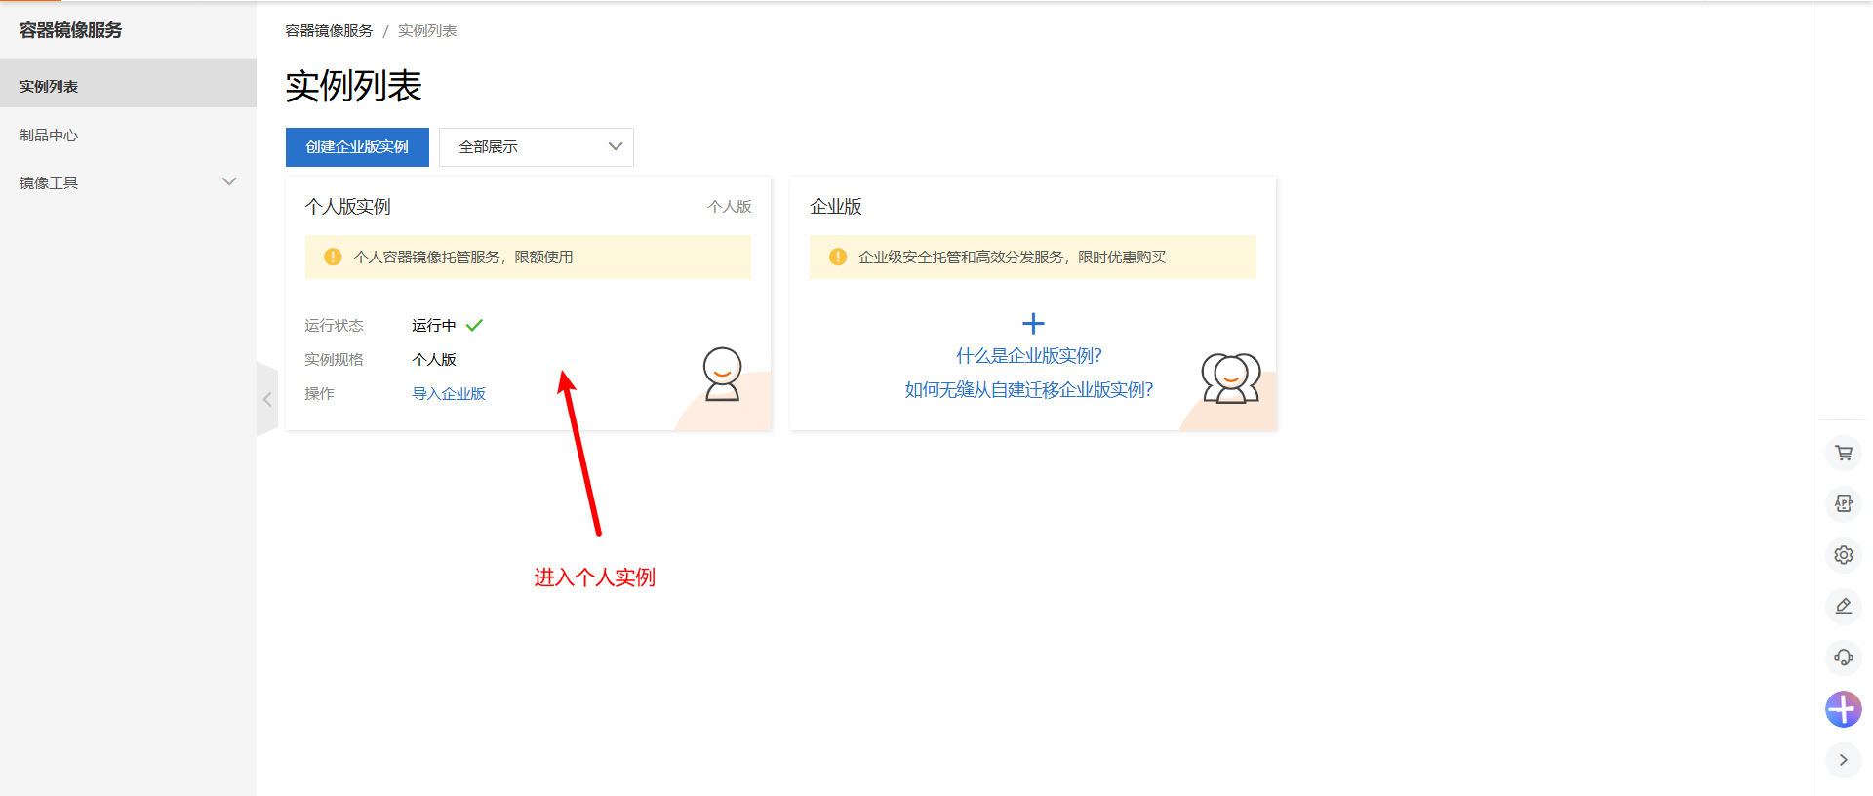Click warning icon in 企业级安全托管 notice
This screenshot has width=1873, height=796.
point(838,257)
